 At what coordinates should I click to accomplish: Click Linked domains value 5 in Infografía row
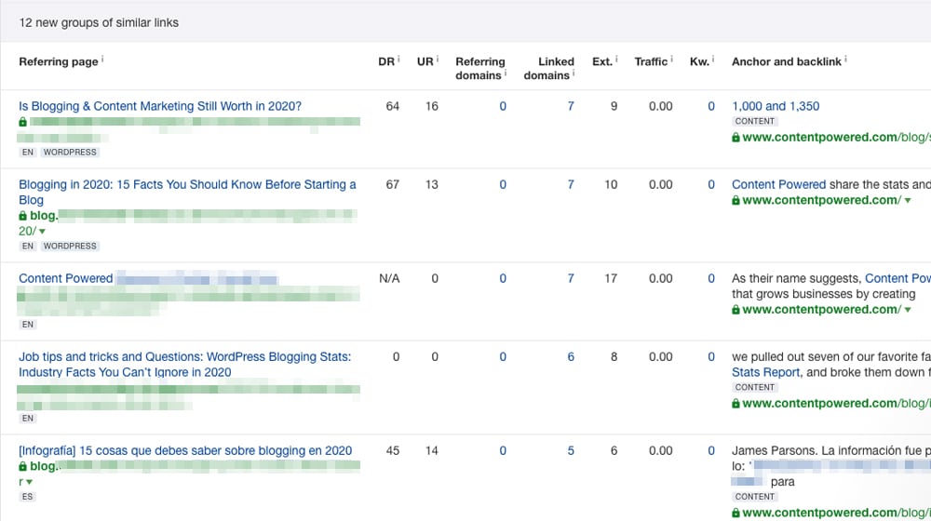pos(571,450)
